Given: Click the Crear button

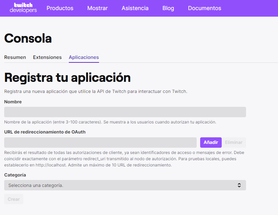Looking at the screenshot, I should (x=14, y=199).
